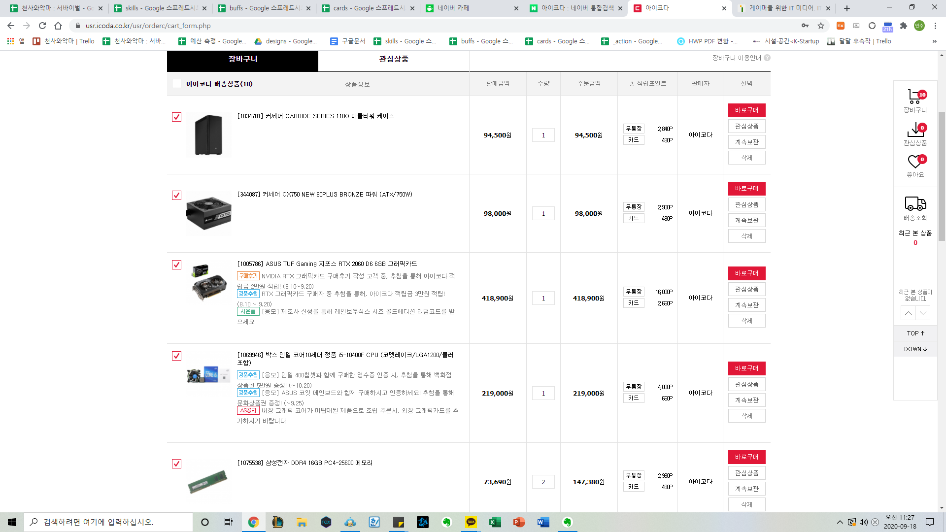This screenshot has width=946, height=532.
Task: Show more bookmarks with the chevron
Action: (935, 41)
